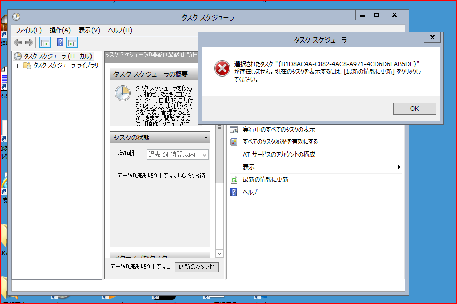Screen dimensions: 457x304
Task: Click the back navigation arrow icon
Action: pyautogui.click(x=18, y=42)
